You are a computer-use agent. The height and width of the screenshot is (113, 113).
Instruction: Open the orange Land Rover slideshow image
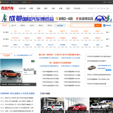tap(11, 71)
